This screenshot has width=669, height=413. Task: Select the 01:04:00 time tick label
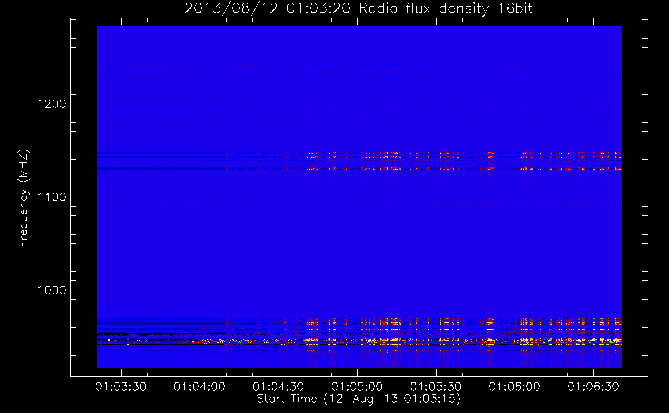[x=199, y=387]
